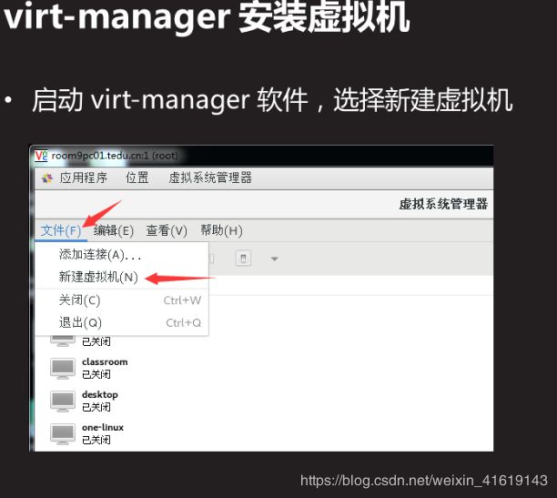The width and height of the screenshot is (557, 498).
Task: Open the 文件(F) menu
Action: click(x=61, y=230)
